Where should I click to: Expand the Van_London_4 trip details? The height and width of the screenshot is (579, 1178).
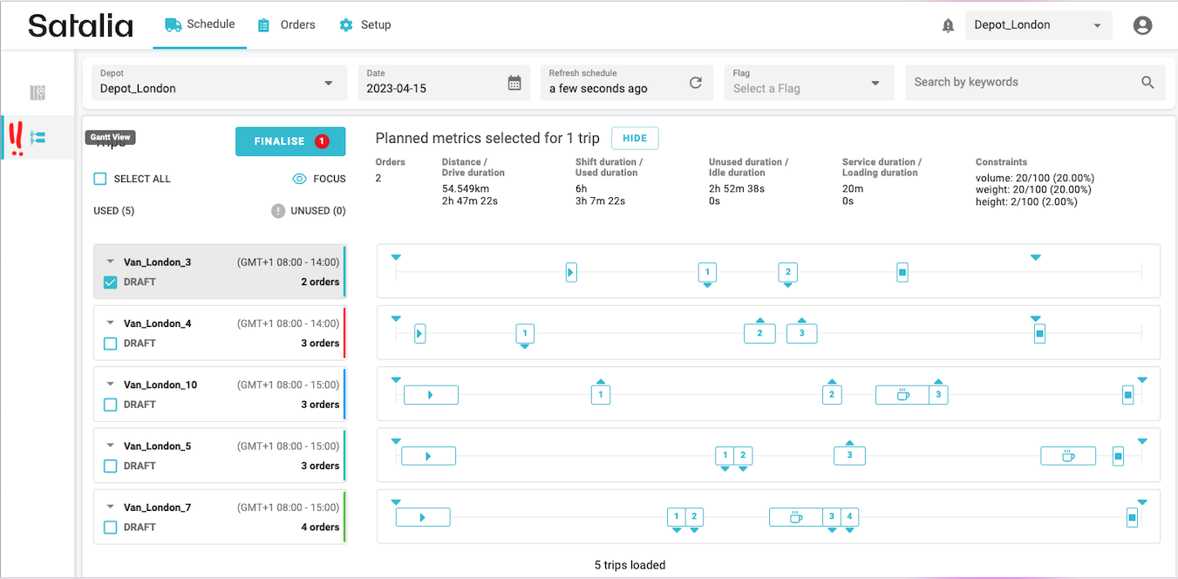[x=110, y=323]
